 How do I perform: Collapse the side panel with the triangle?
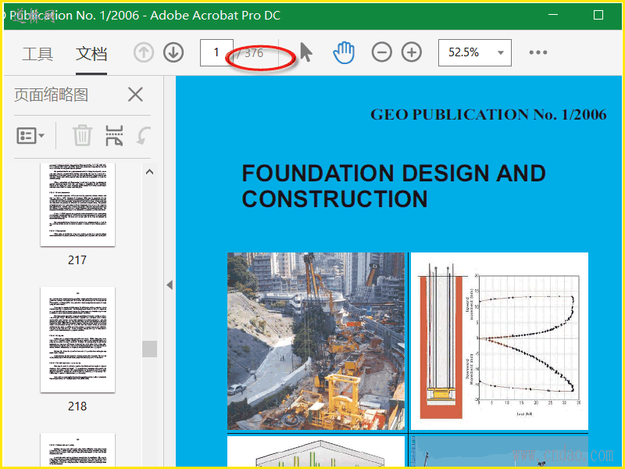(x=170, y=285)
